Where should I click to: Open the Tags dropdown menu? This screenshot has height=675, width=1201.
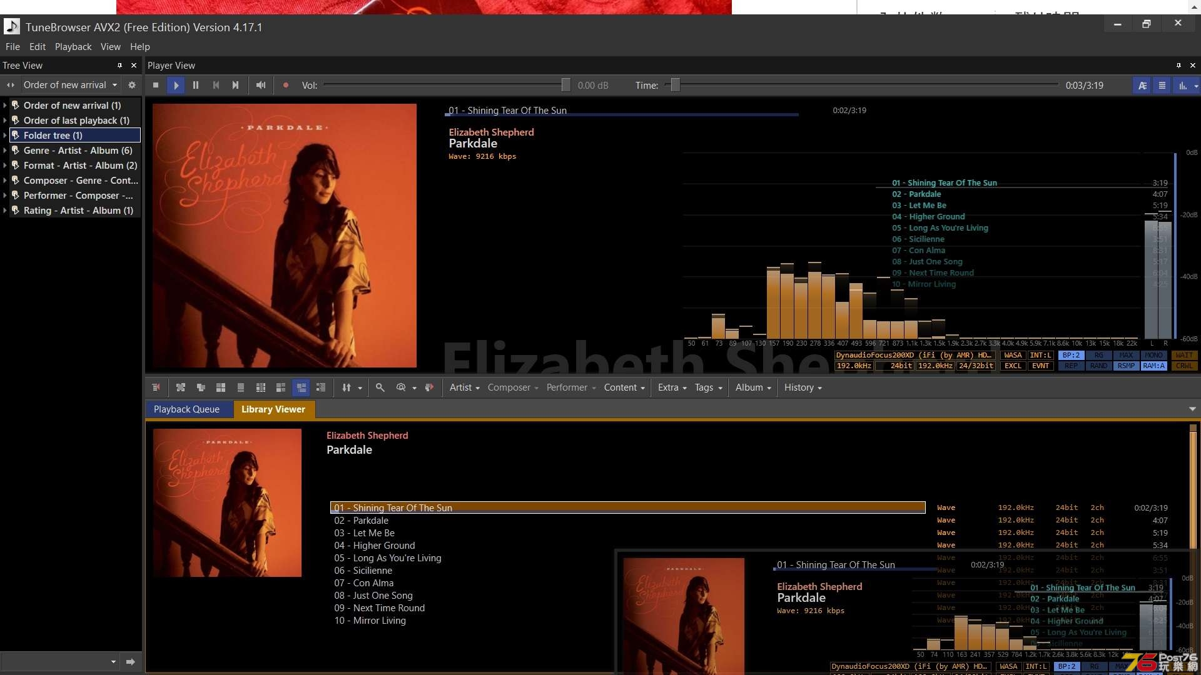(706, 387)
